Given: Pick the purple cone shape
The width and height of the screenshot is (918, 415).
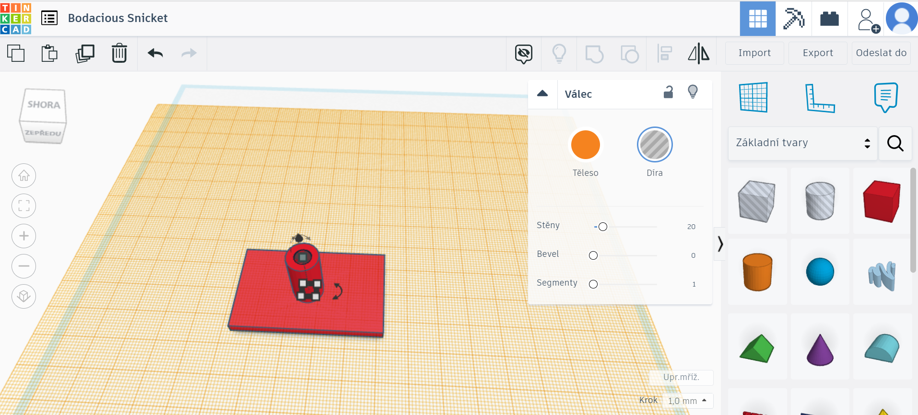Looking at the screenshot, I should [x=820, y=346].
